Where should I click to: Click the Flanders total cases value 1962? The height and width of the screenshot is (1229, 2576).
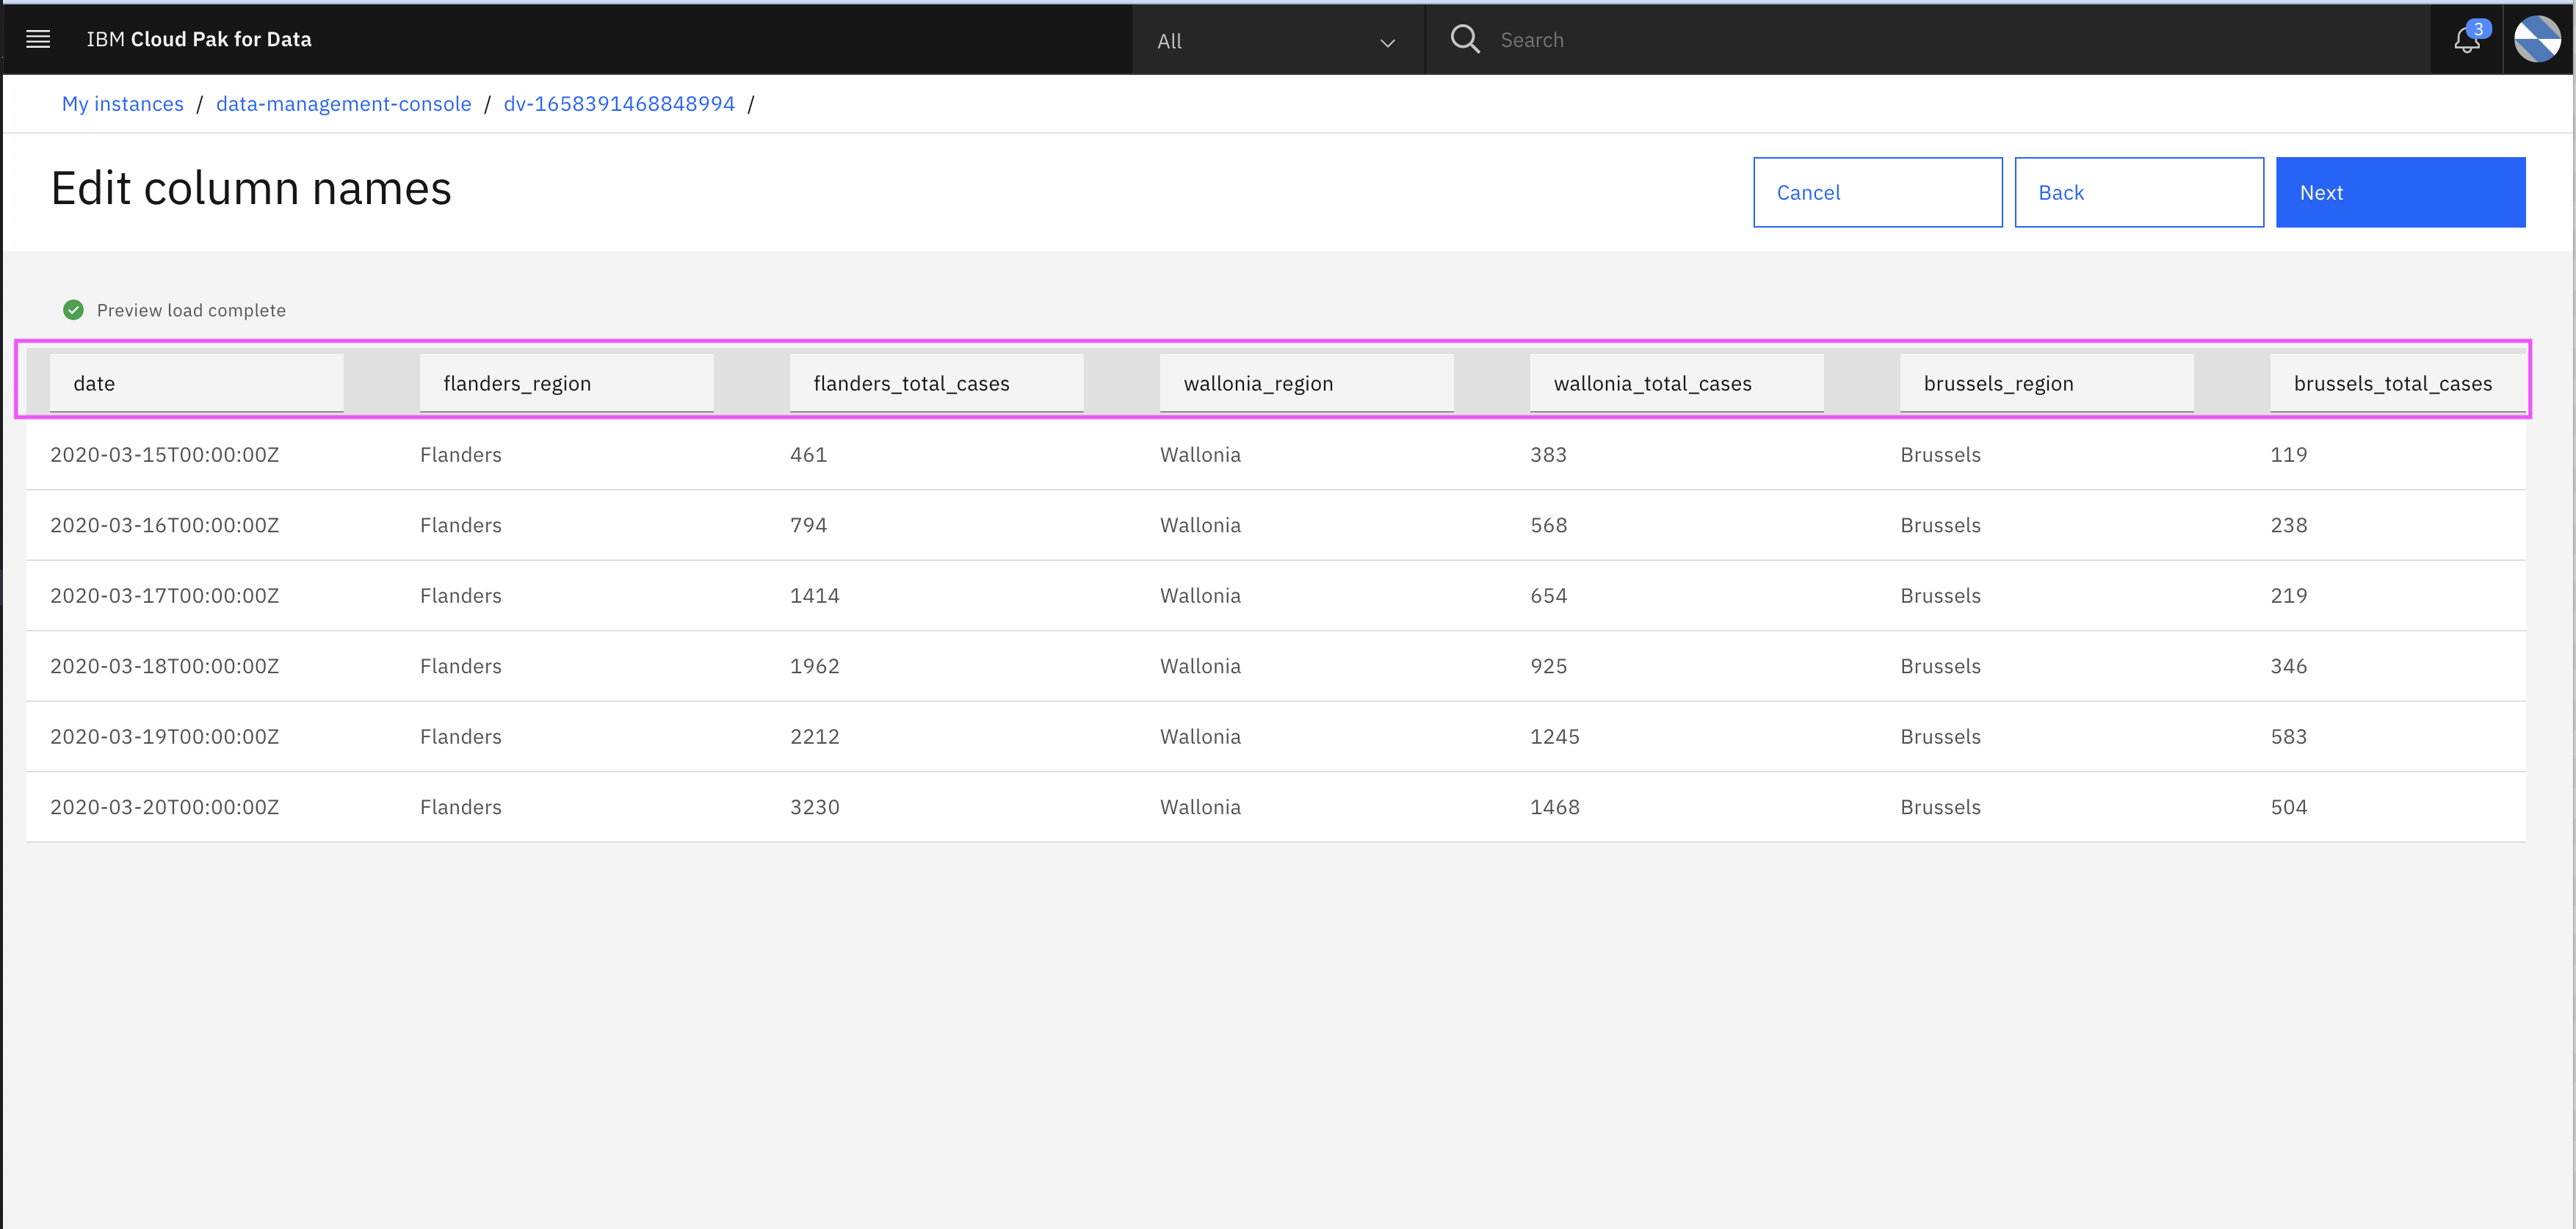tap(815, 666)
